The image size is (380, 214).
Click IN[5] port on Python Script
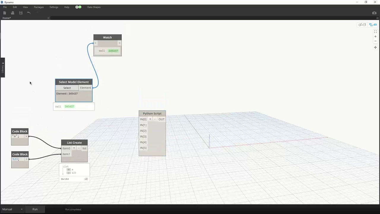(143, 148)
